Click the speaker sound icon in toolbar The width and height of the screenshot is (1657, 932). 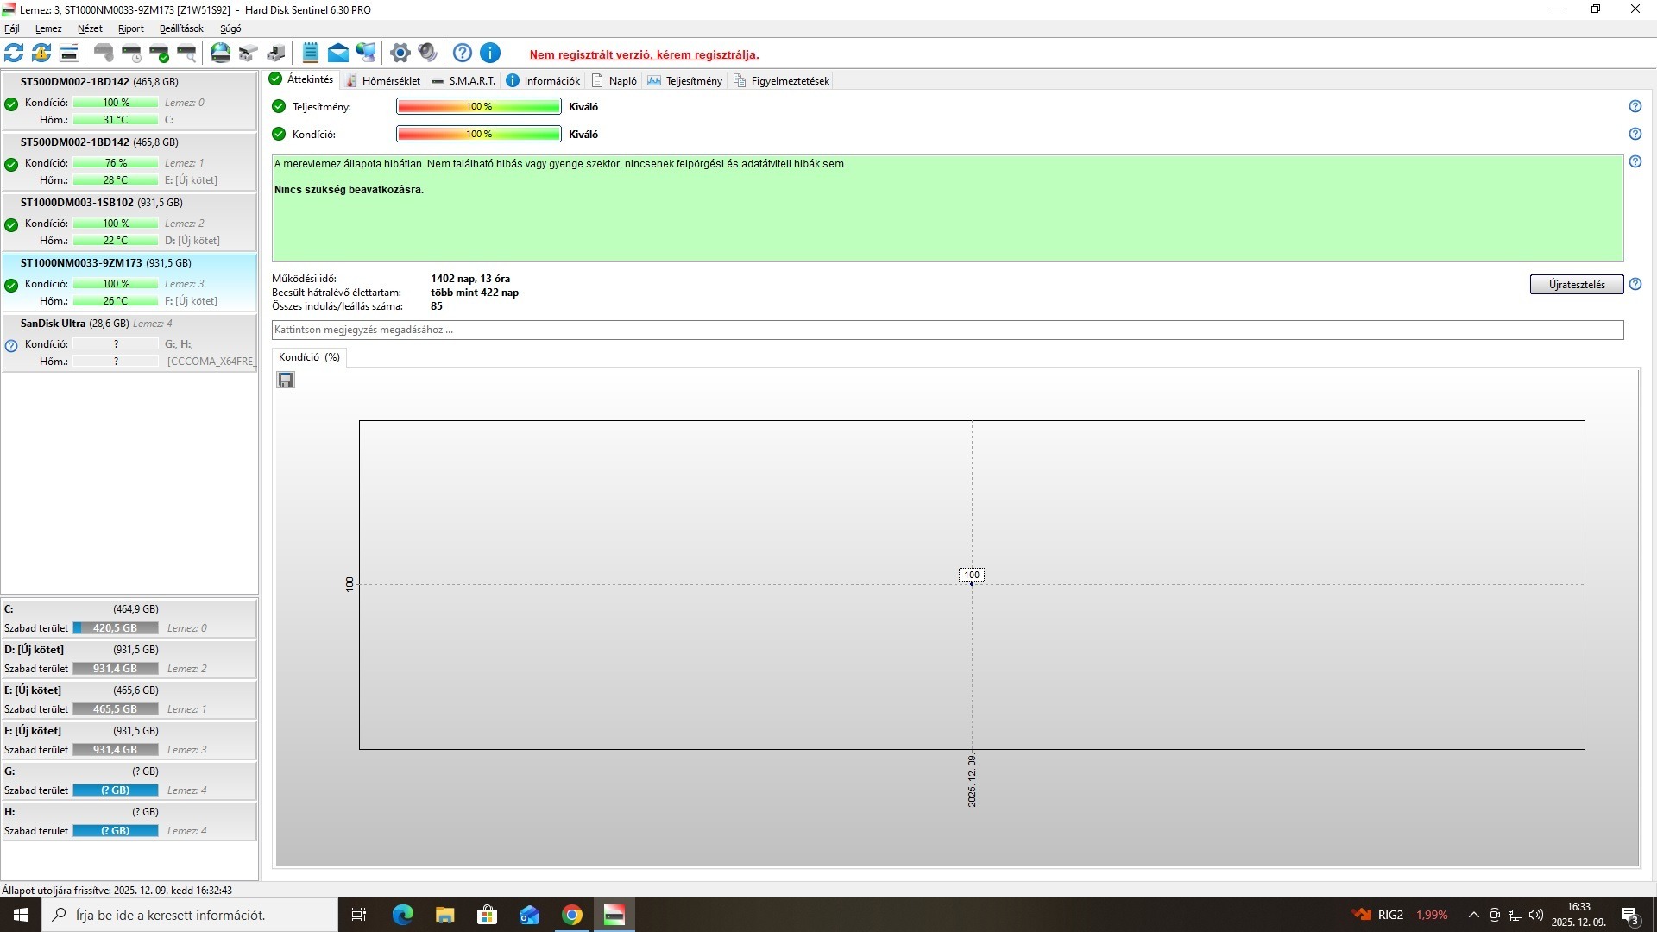[427, 54]
